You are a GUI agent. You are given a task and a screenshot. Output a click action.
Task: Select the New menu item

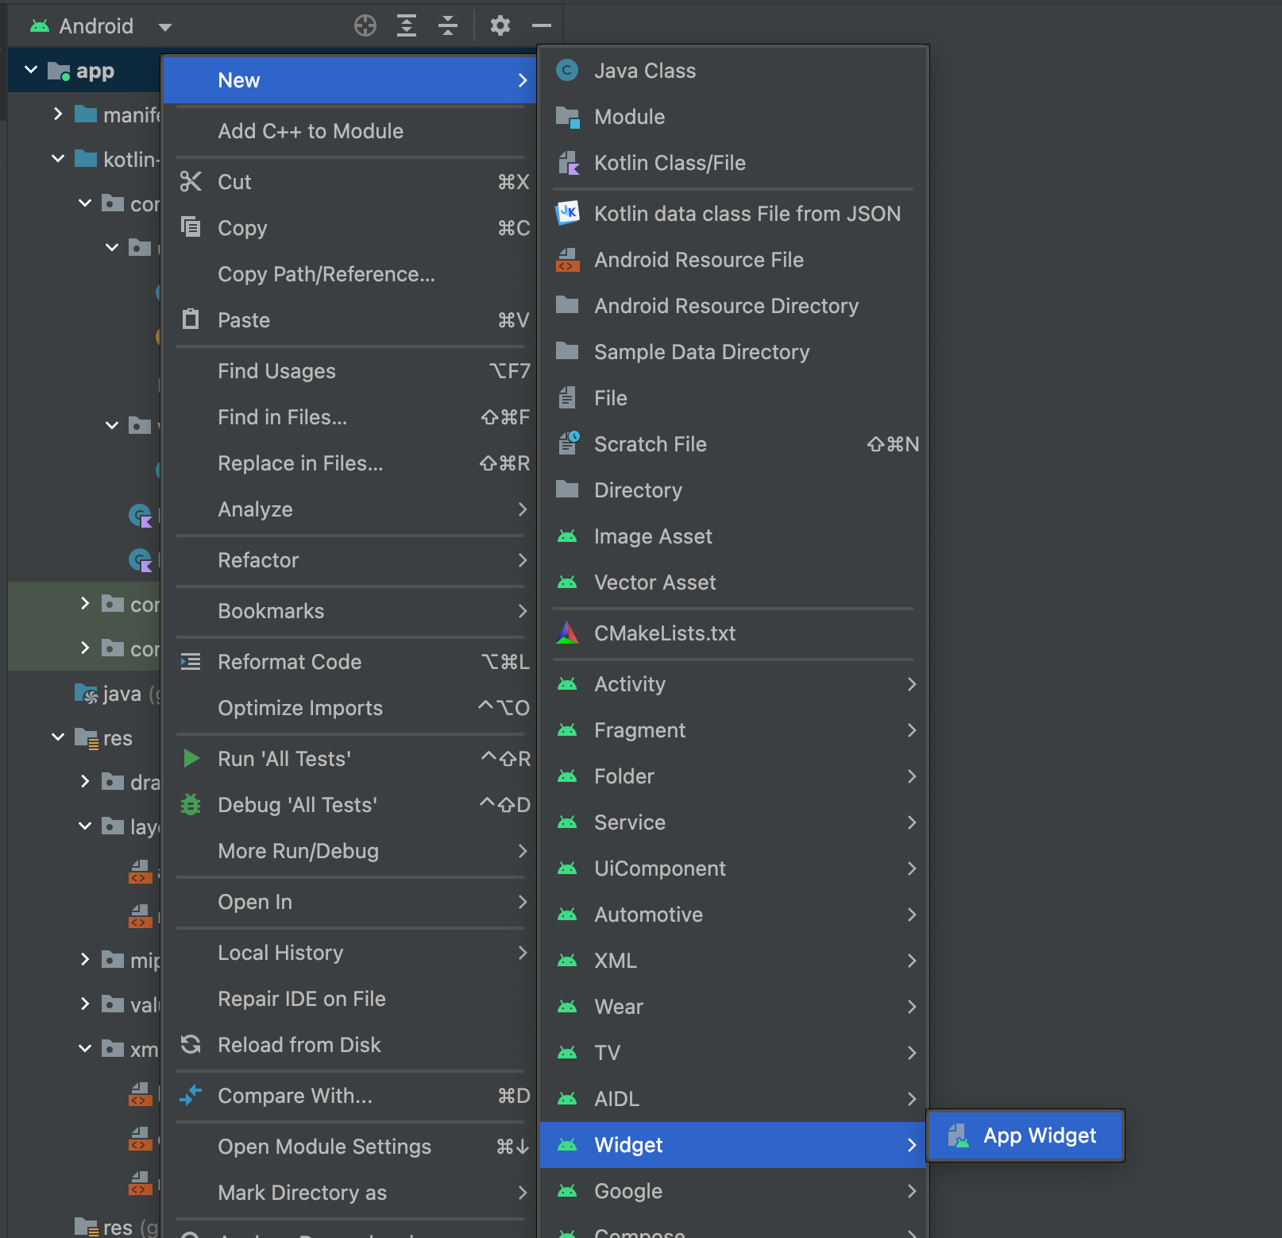click(x=349, y=80)
